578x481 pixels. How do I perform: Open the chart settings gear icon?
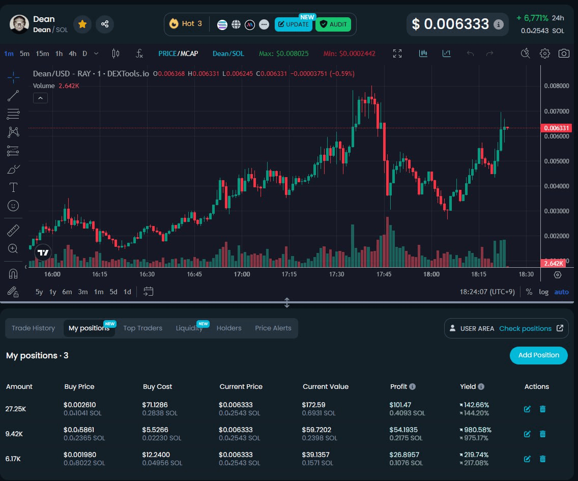[x=545, y=53]
